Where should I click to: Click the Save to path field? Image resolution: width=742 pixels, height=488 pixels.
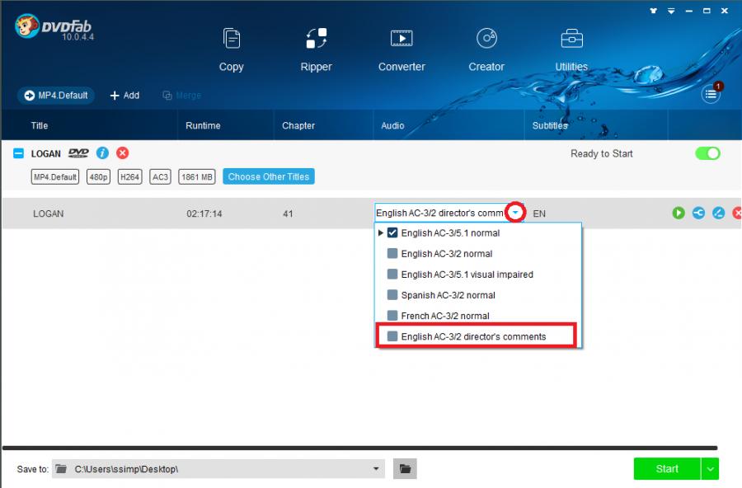click(x=218, y=468)
